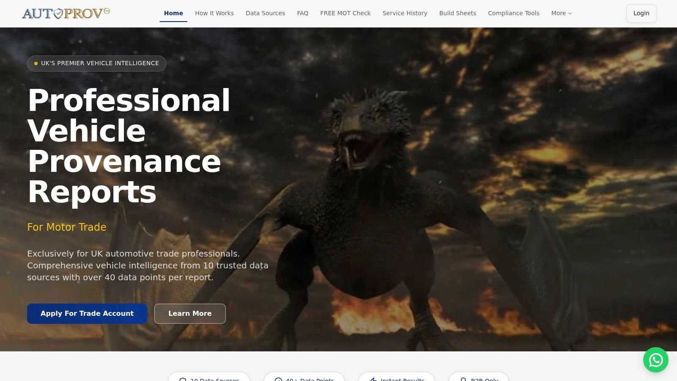677x381 pixels.
Task: Click the AutoProv logo
Action: click(66, 14)
